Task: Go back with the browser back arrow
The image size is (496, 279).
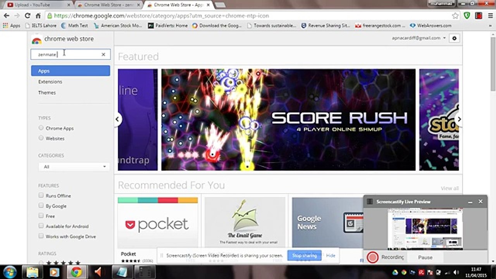Action: click(7, 16)
